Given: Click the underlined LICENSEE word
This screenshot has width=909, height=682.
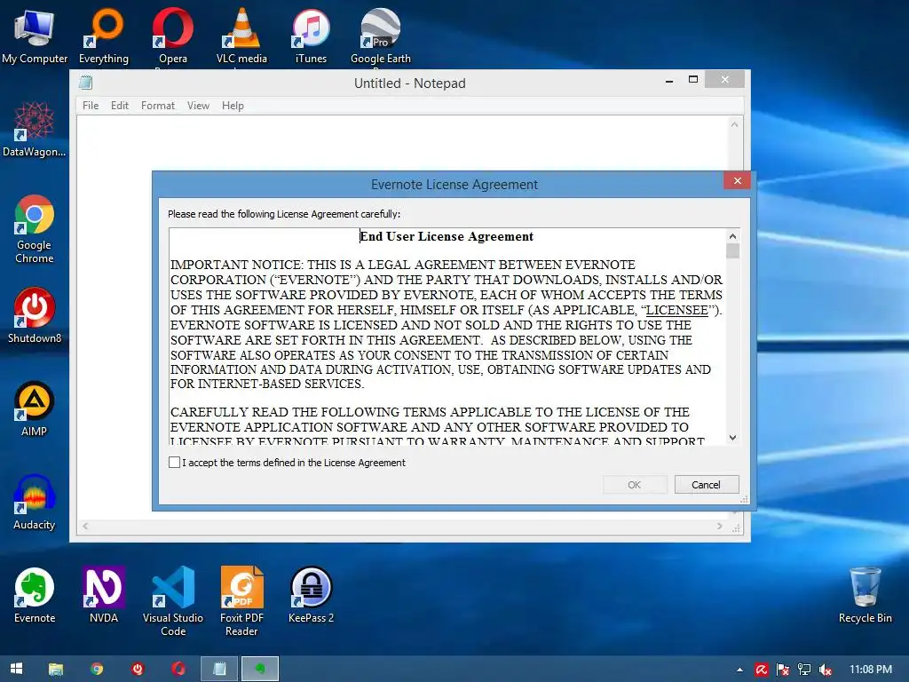Looking at the screenshot, I should click(676, 310).
